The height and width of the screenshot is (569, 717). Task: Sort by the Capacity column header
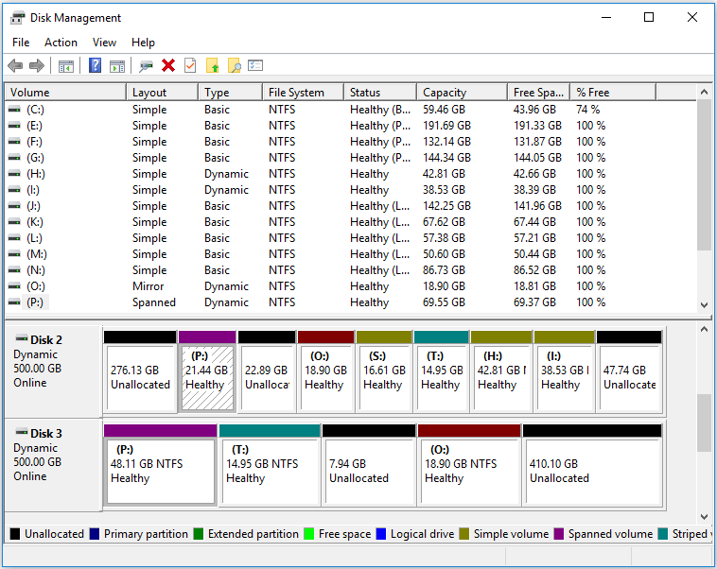click(x=463, y=93)
